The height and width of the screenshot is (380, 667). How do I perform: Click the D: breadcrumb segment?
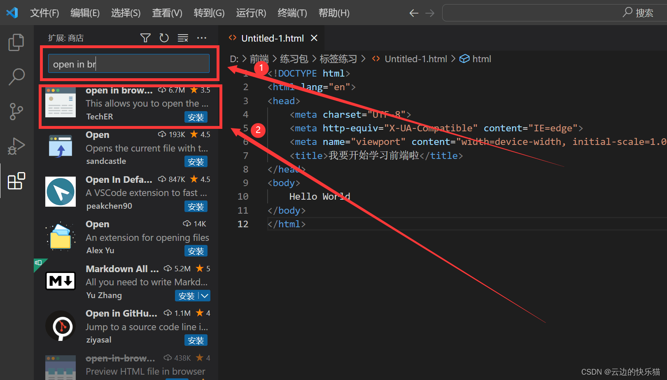coord(234,59)
